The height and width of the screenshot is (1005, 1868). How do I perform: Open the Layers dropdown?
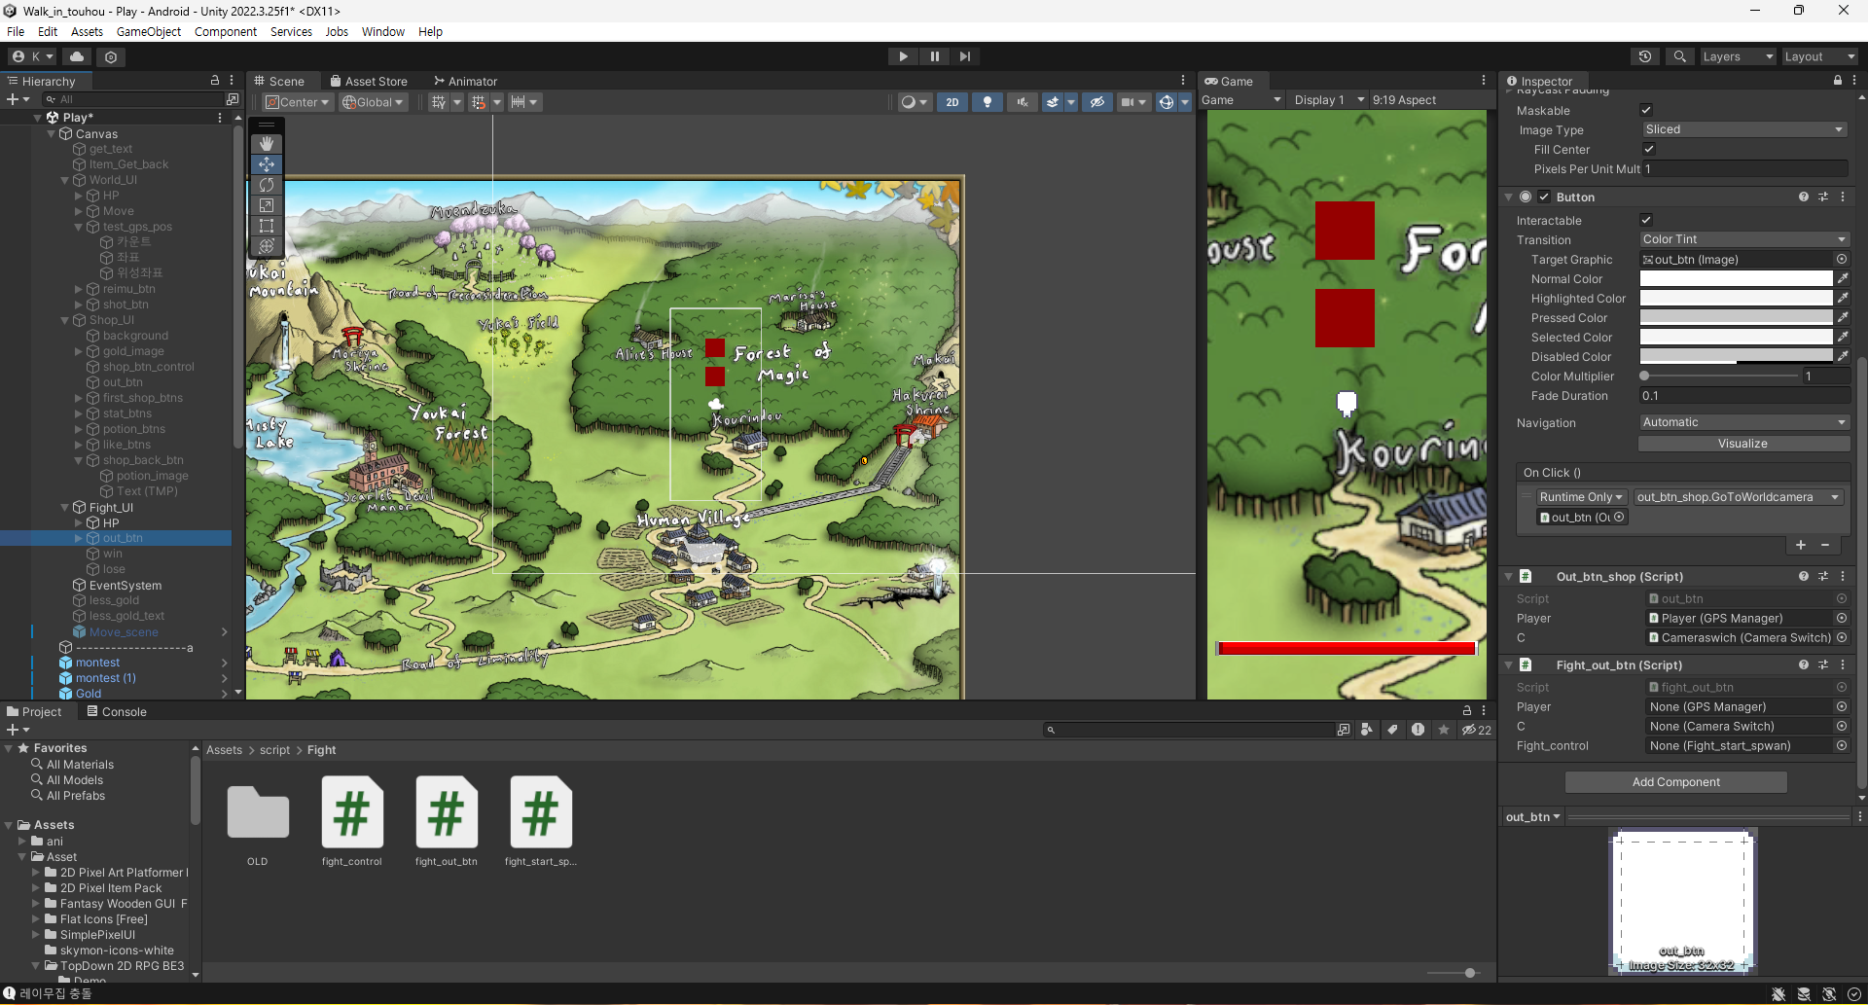click(1738, 56)
